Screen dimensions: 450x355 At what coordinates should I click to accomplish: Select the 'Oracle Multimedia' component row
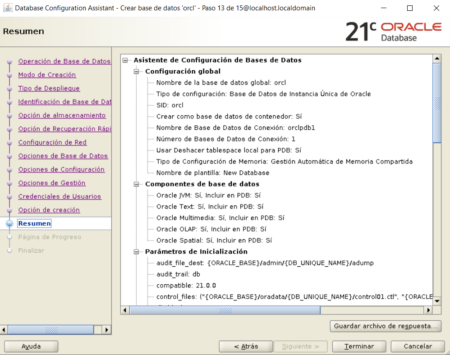220,218
